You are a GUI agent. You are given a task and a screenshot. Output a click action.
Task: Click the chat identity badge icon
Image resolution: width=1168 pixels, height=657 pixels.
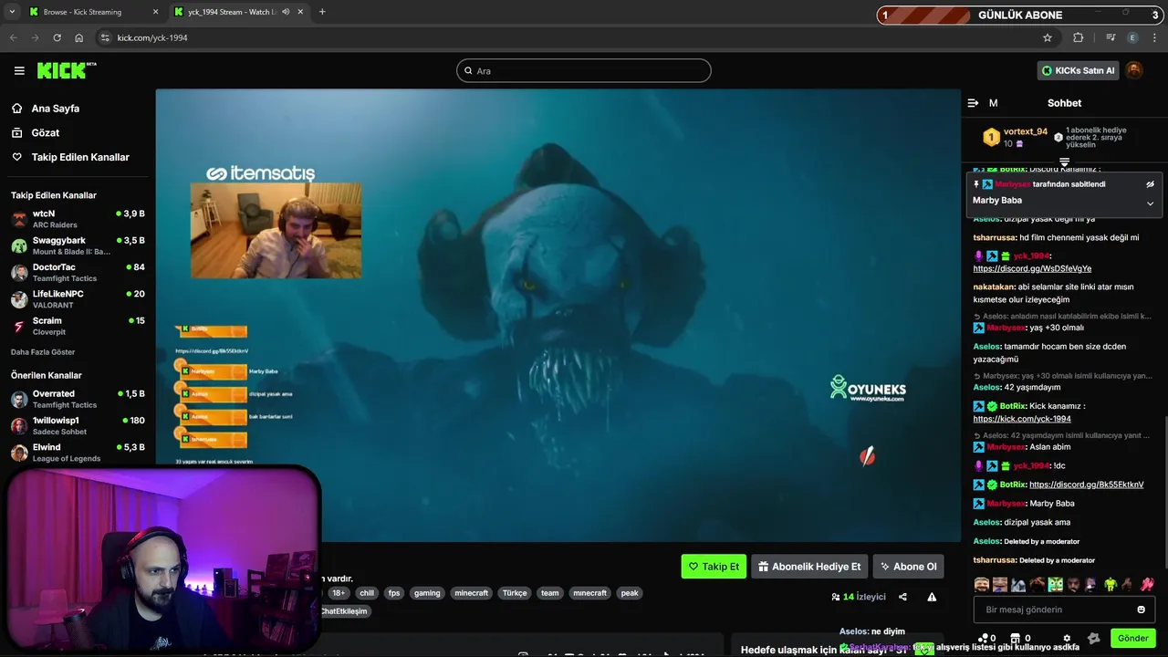tap(1094, 639)
